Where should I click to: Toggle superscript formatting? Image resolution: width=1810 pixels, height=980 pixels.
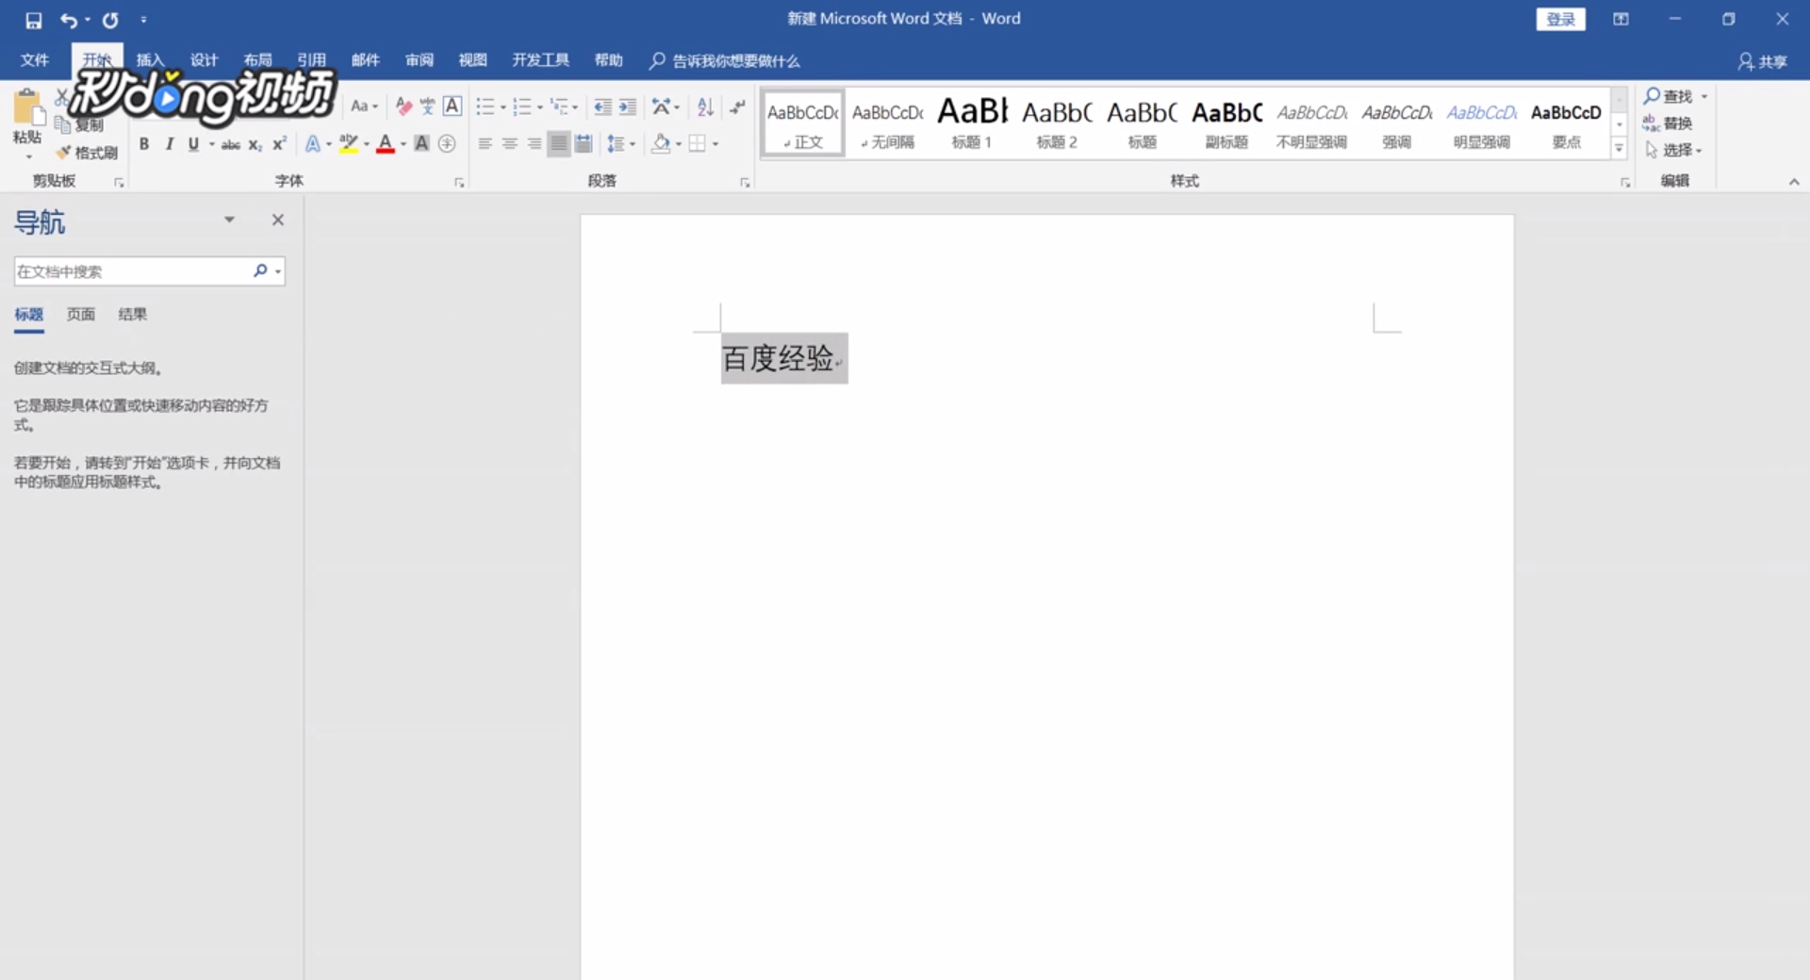tap(279, 143)
